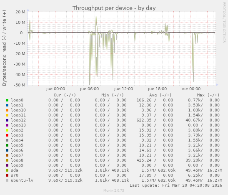228x195 pixels.
Task: Click the vie 00:00 time axis label
Action: click(x=191, y=89)
